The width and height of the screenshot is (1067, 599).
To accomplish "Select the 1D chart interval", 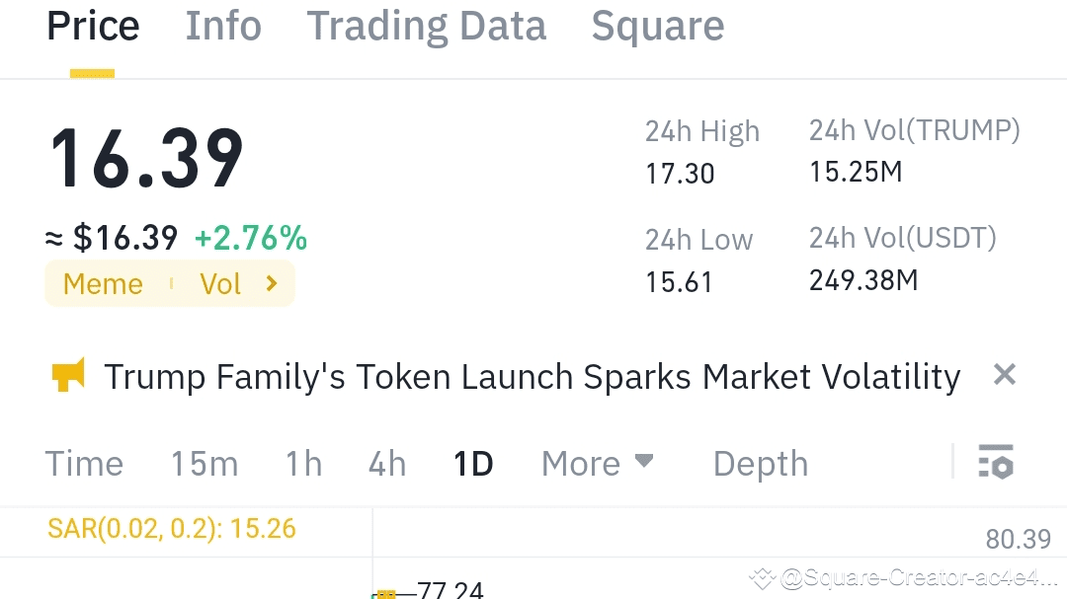I will tap(473, 464).
